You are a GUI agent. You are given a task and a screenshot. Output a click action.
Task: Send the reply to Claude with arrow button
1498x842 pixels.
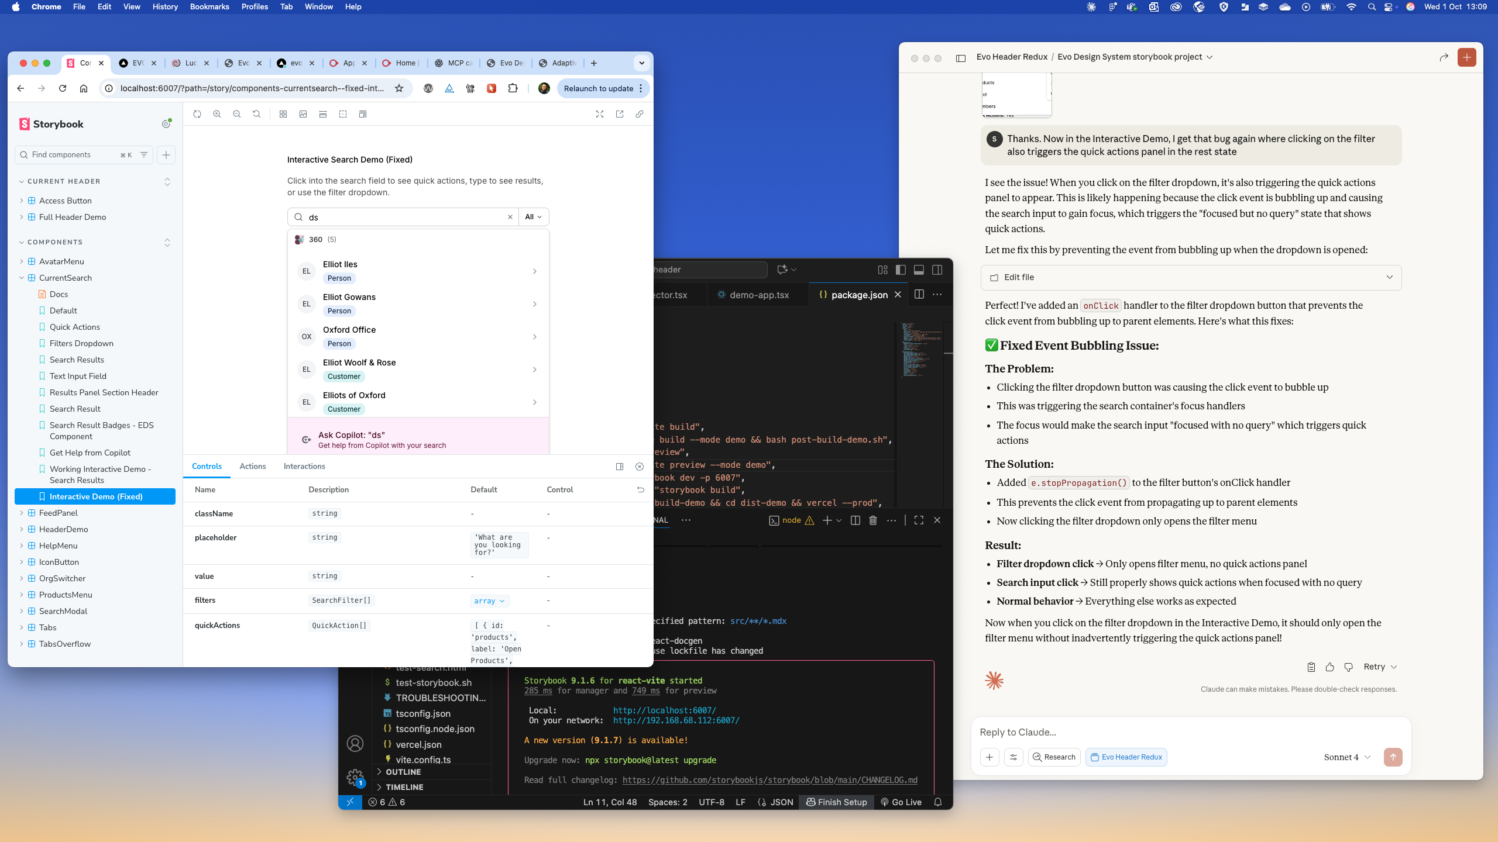[x=1393, y=757]
